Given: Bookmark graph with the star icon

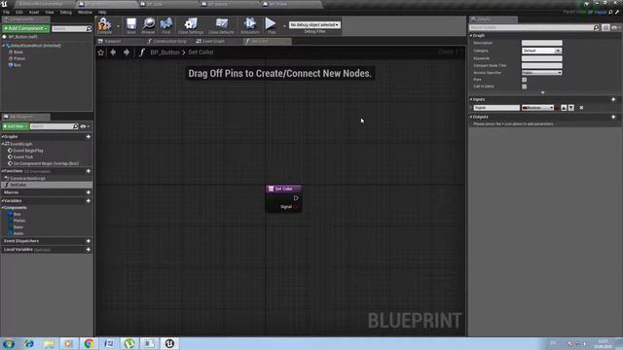Looking at the screenshot, I should click(101, 52).
